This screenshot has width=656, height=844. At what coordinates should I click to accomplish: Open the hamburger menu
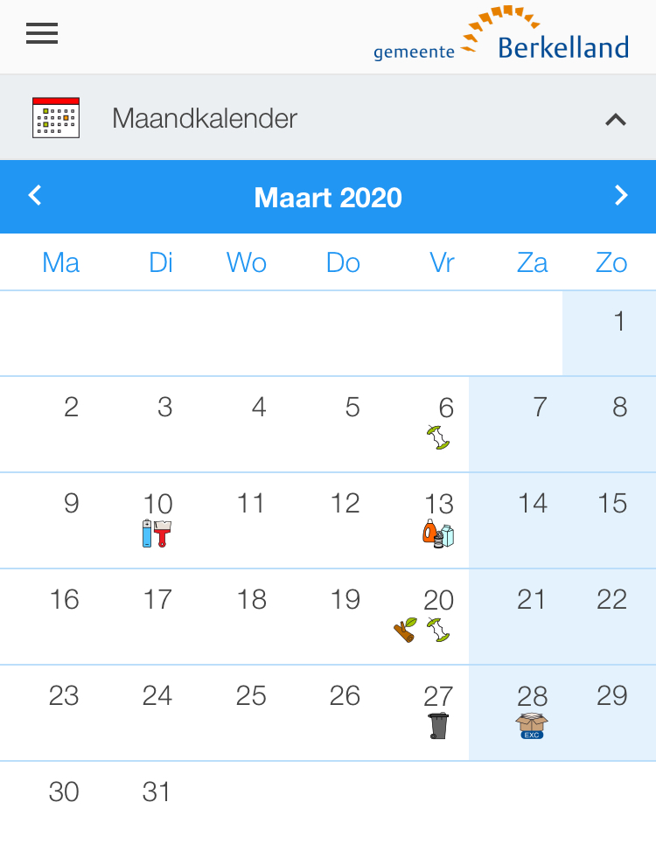pyautogui.click(x=42, y=33)
